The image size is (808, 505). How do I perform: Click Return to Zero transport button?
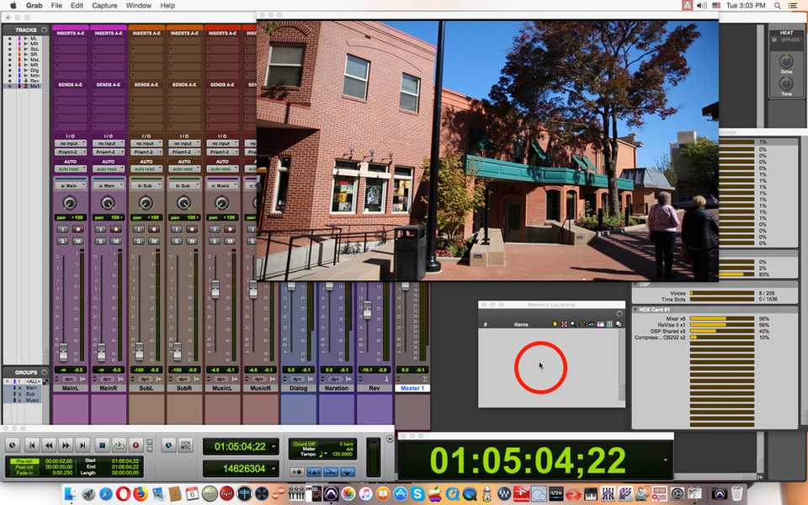coord(32,445)
